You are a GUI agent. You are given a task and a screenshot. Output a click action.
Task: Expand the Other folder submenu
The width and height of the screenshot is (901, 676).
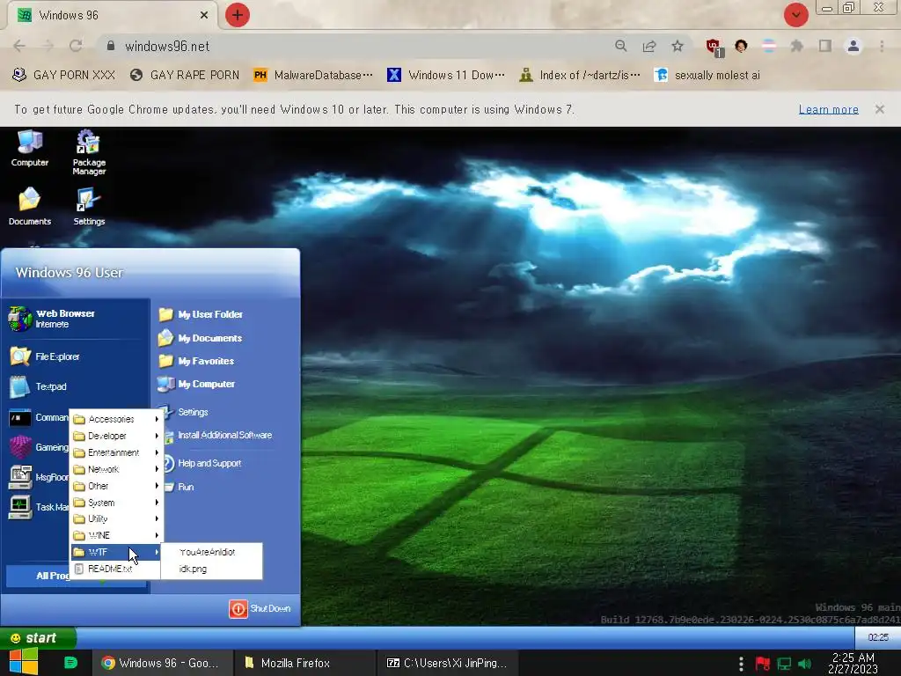[115, 486]
